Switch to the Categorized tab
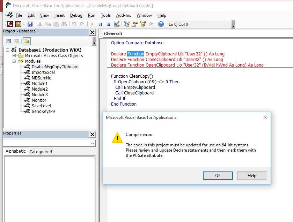The width and height of the screenshot is (293, 222). (x=41, y=152)
